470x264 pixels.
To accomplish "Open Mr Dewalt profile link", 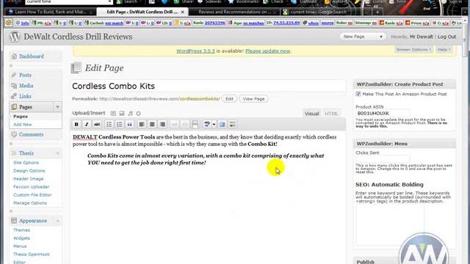I will pos(421,37).
